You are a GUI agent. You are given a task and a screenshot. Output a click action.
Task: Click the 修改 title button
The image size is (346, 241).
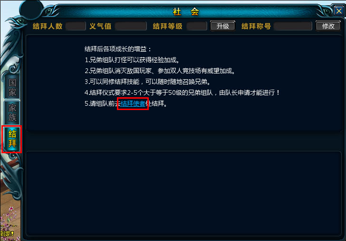(x=328, y=26)
